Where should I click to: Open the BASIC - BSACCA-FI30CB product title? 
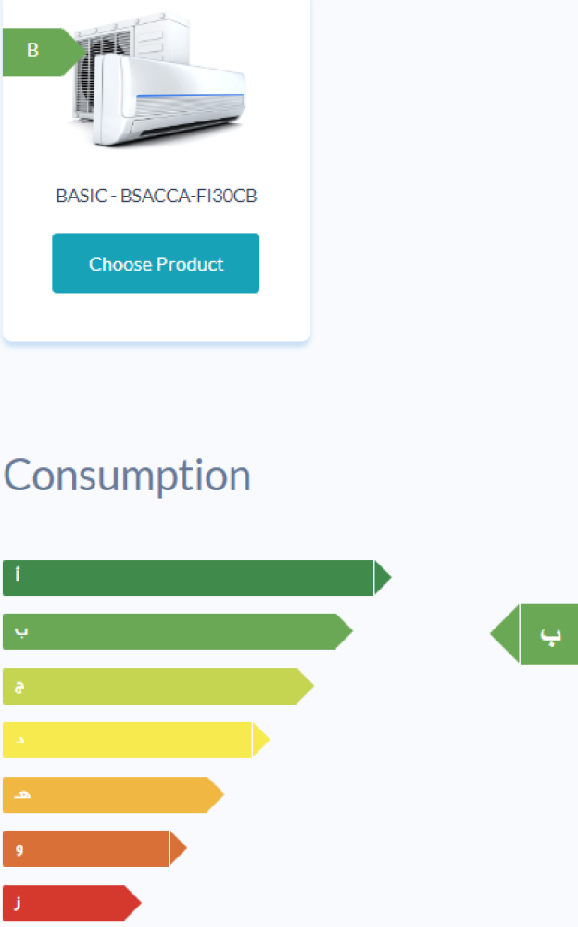pos(156,196)
